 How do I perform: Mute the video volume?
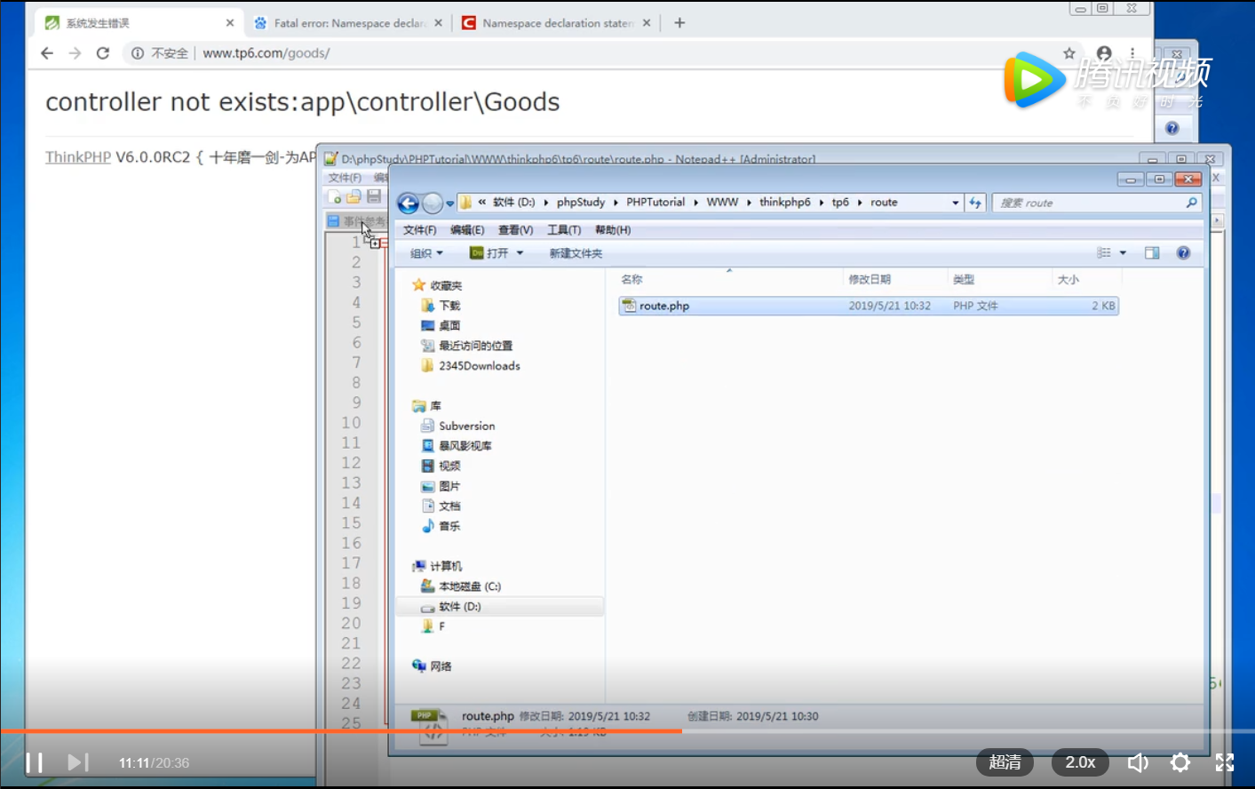[x=1138, y=762]
